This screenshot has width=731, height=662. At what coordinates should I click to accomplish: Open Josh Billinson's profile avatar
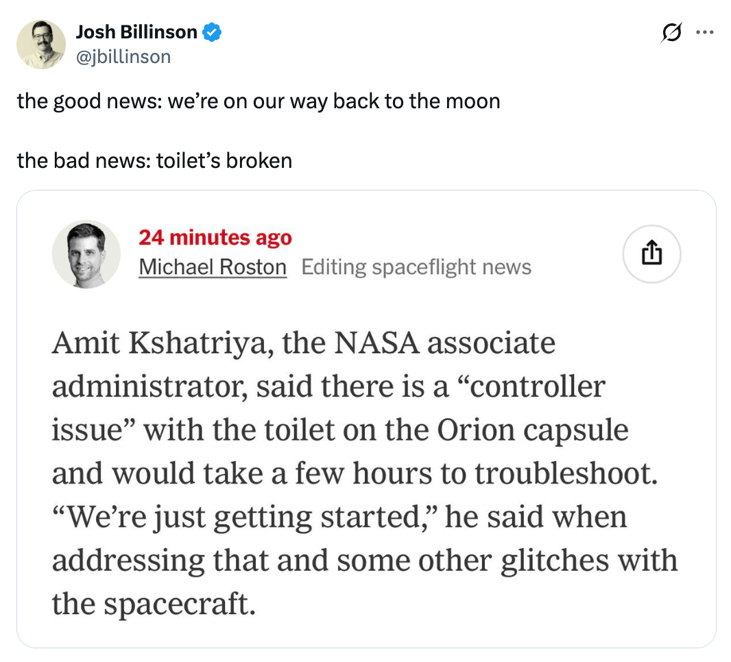pos(41,44)
